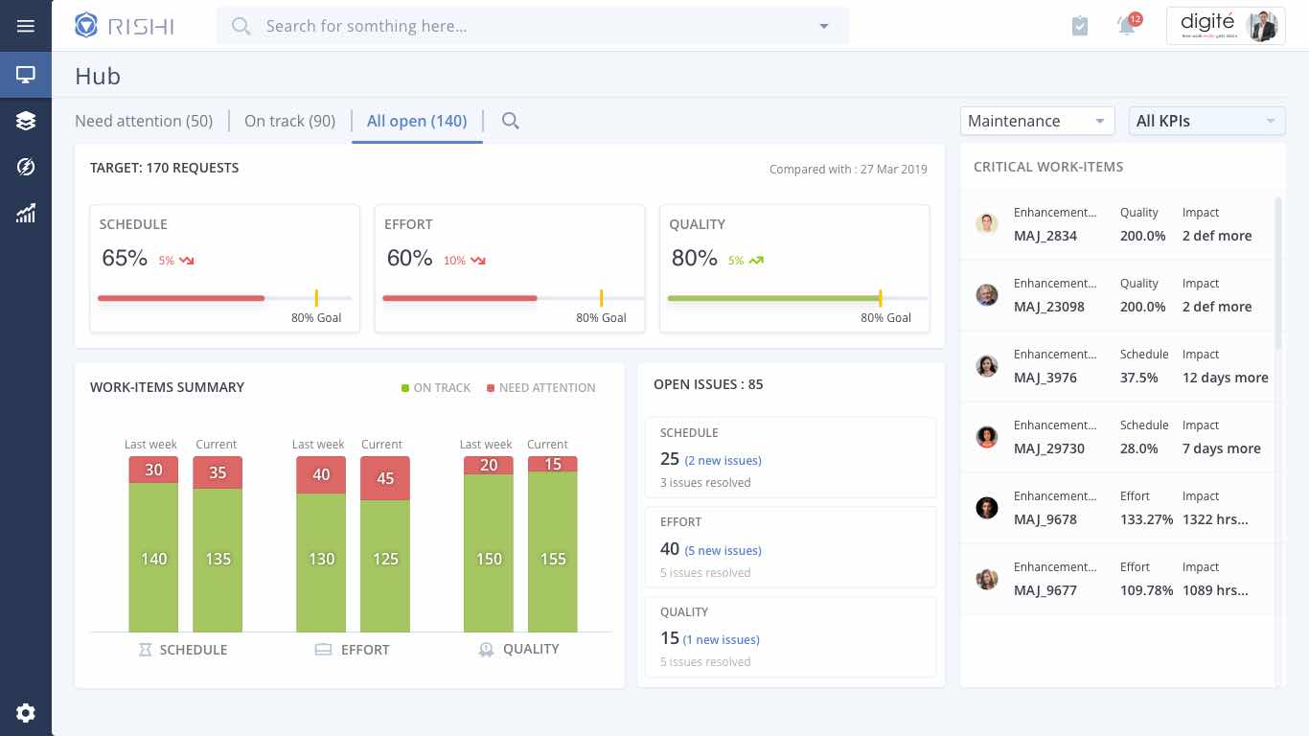Expand the search bar dropdown arrow
The image size is (1309, 736).
point(824,26)
